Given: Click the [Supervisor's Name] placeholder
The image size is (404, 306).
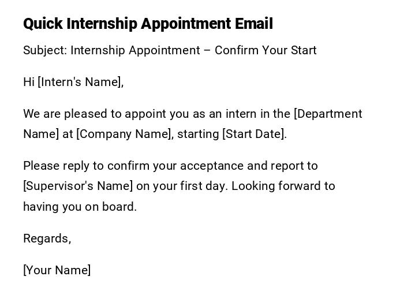Looking at the screenshot, I should coord(78,186).
